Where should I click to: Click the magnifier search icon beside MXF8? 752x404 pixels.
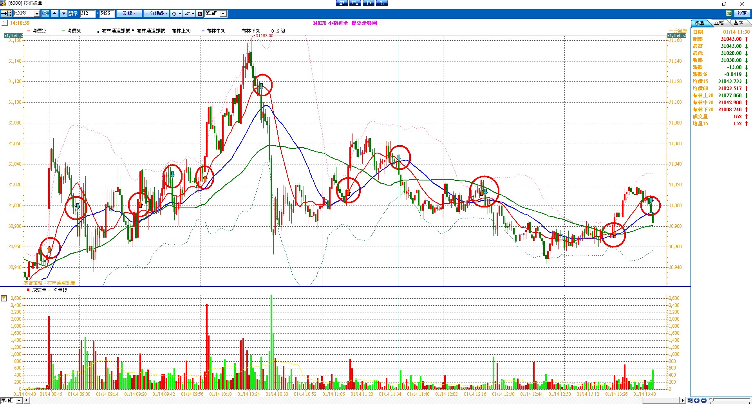(x=45, y=13)
